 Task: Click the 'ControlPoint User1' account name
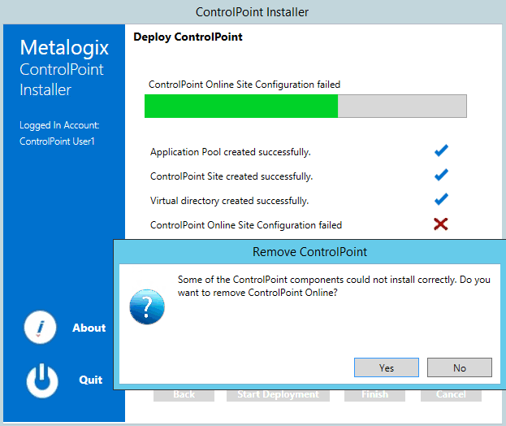57,141
